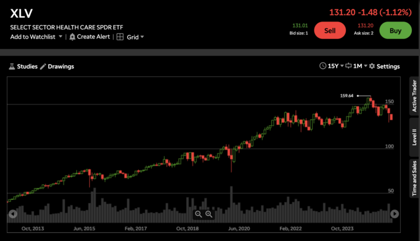Click the 150 price axis label

[x=390, y=102]
